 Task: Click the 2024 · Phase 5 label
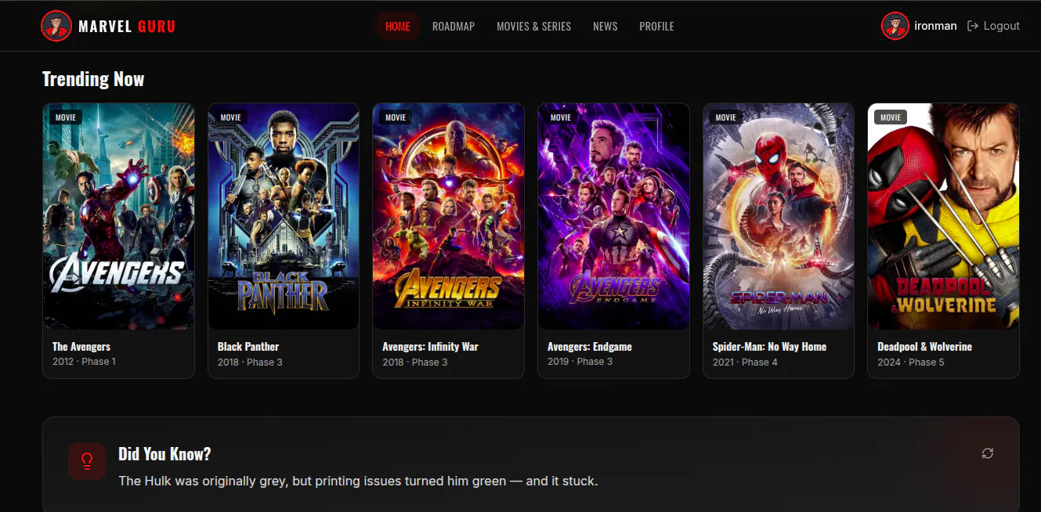(x=911, y=362)
